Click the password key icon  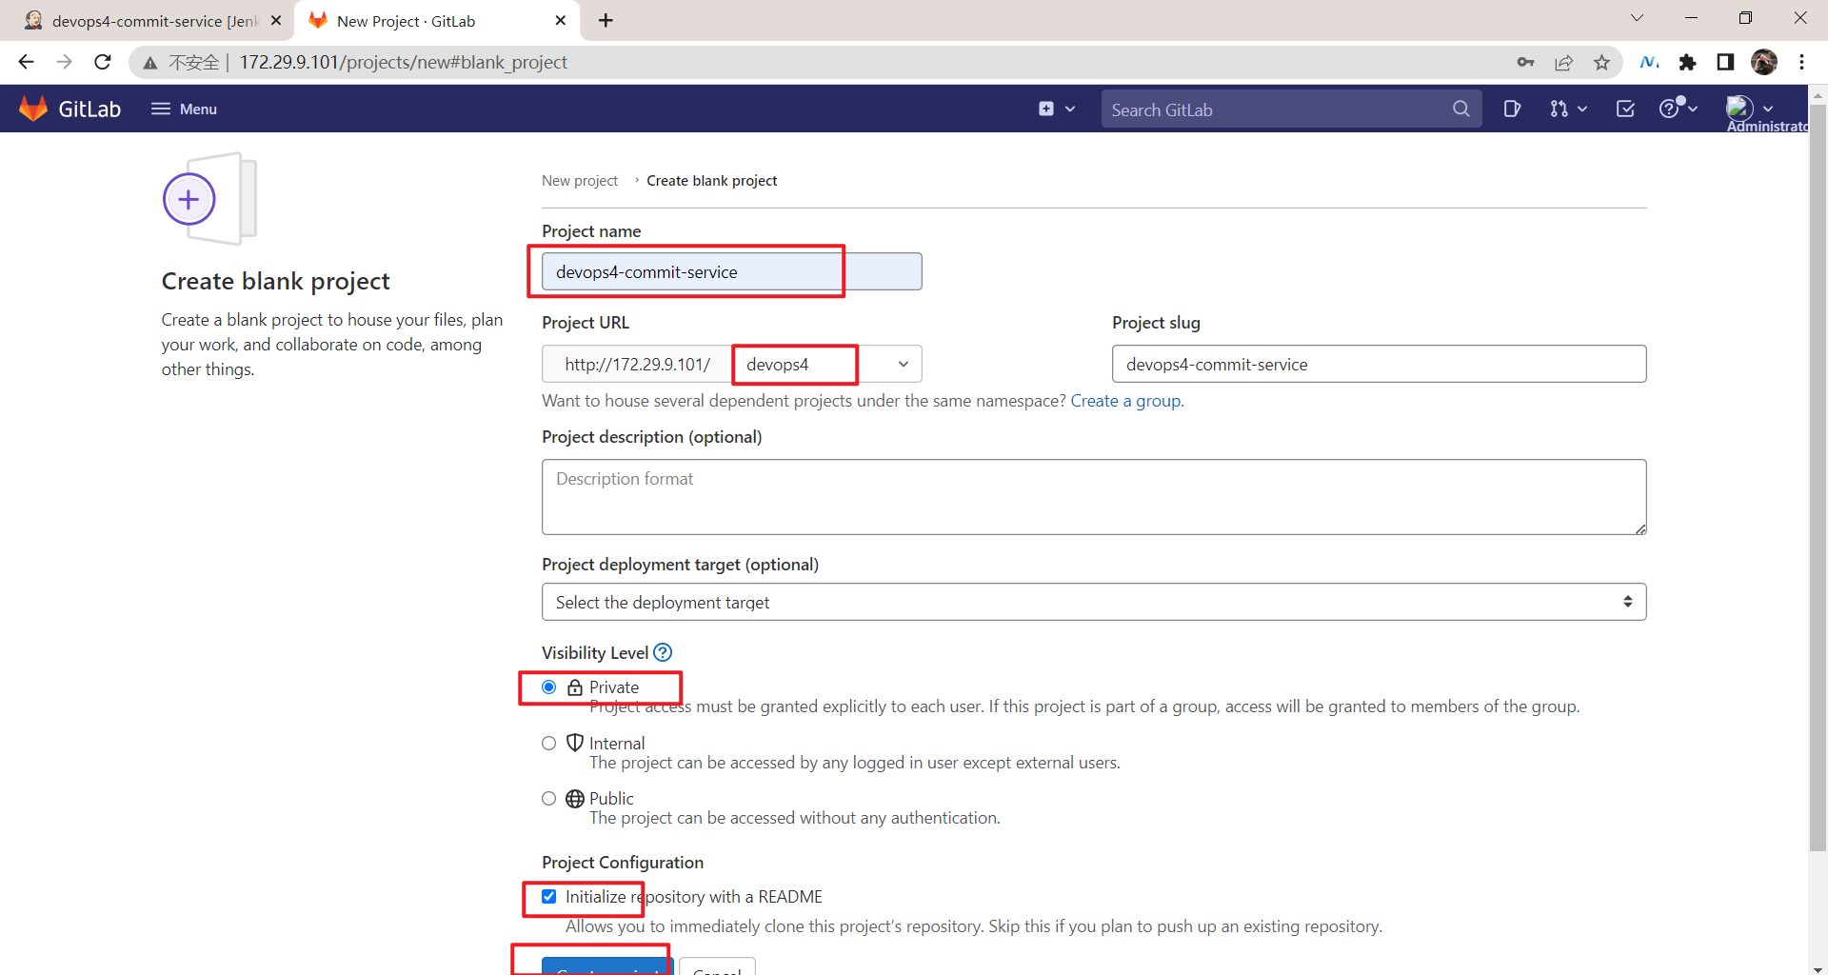click(x=1525, y=62)
